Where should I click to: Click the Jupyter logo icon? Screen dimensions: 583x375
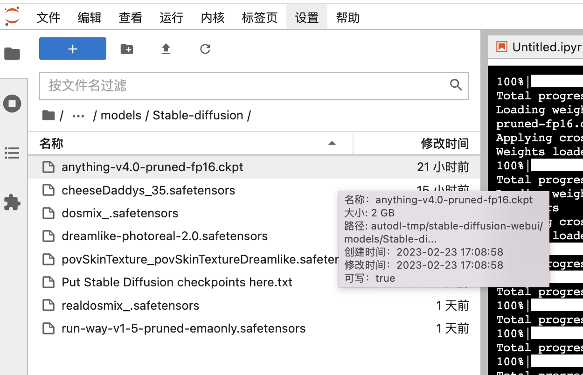pyautogui.click(x=12, y=16)
